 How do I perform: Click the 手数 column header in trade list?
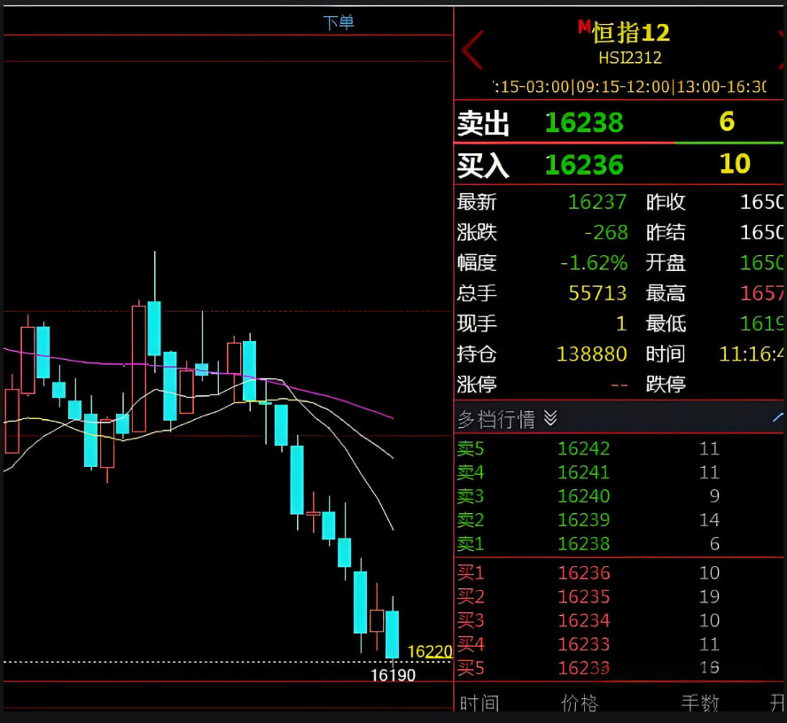700,704
